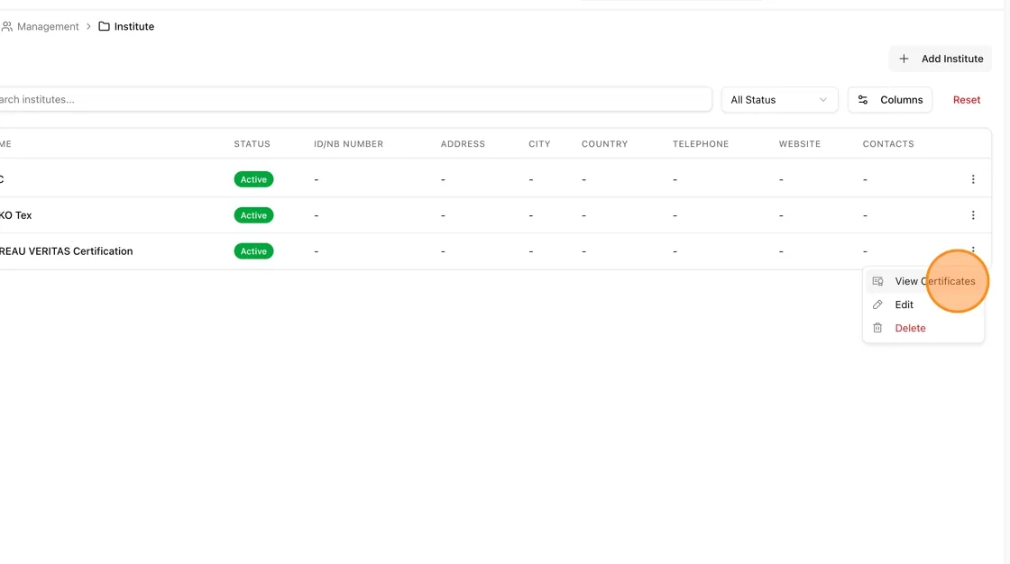The width and height of the screenshot is (1010, 564).
Task: Open the Columns selector button
Action: [889, 100]
